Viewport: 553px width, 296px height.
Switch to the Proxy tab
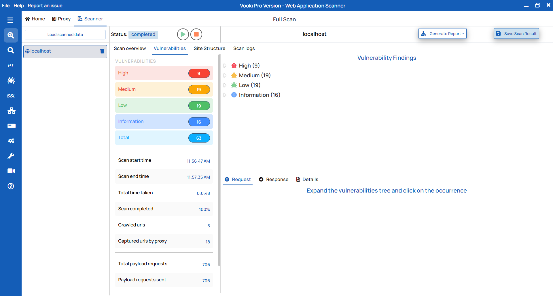[61, 19]
